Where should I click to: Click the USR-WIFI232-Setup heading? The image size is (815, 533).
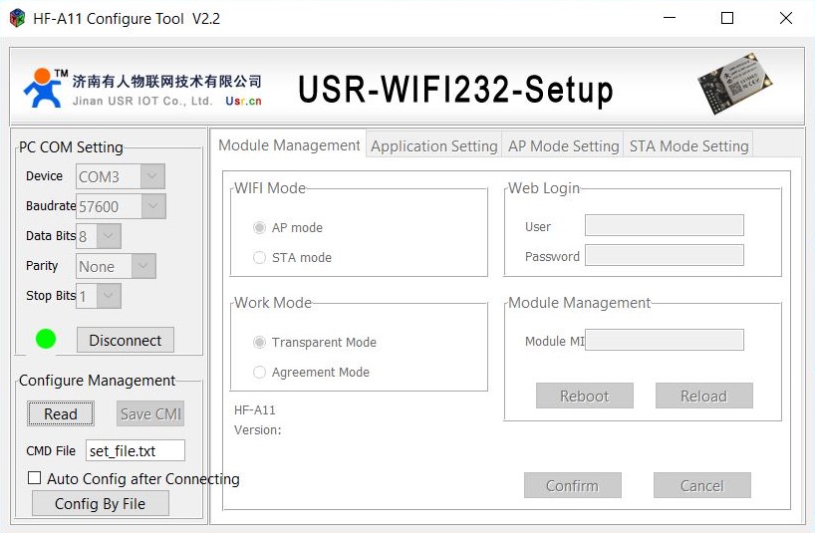click(455, 90)
